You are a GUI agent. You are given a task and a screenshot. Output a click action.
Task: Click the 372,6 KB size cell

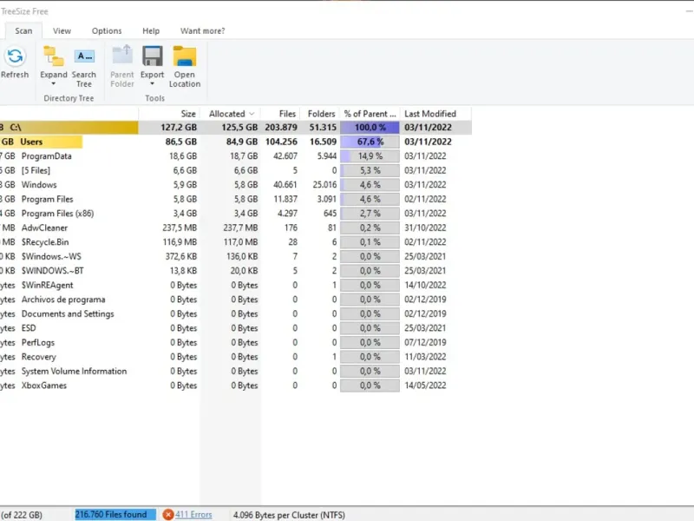click(x=181, y=256)
